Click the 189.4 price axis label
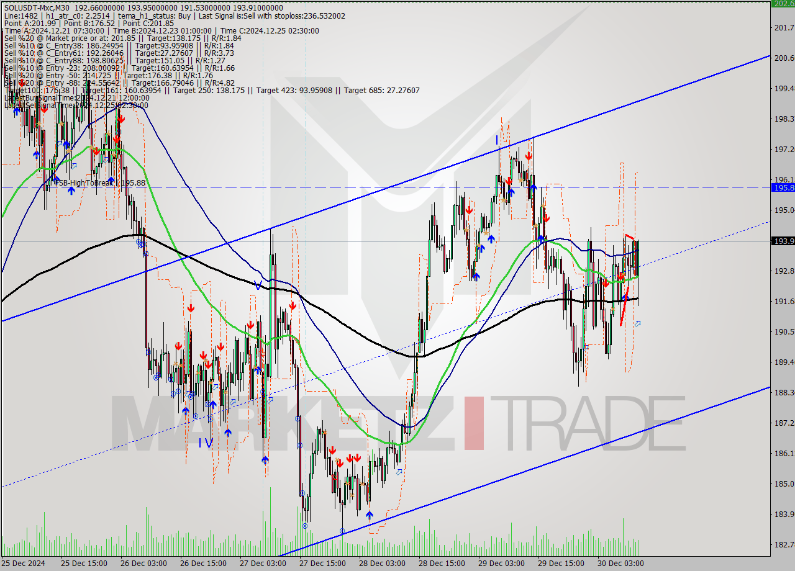The width and height of the screenshot is (795, 571). coord(784,362)
